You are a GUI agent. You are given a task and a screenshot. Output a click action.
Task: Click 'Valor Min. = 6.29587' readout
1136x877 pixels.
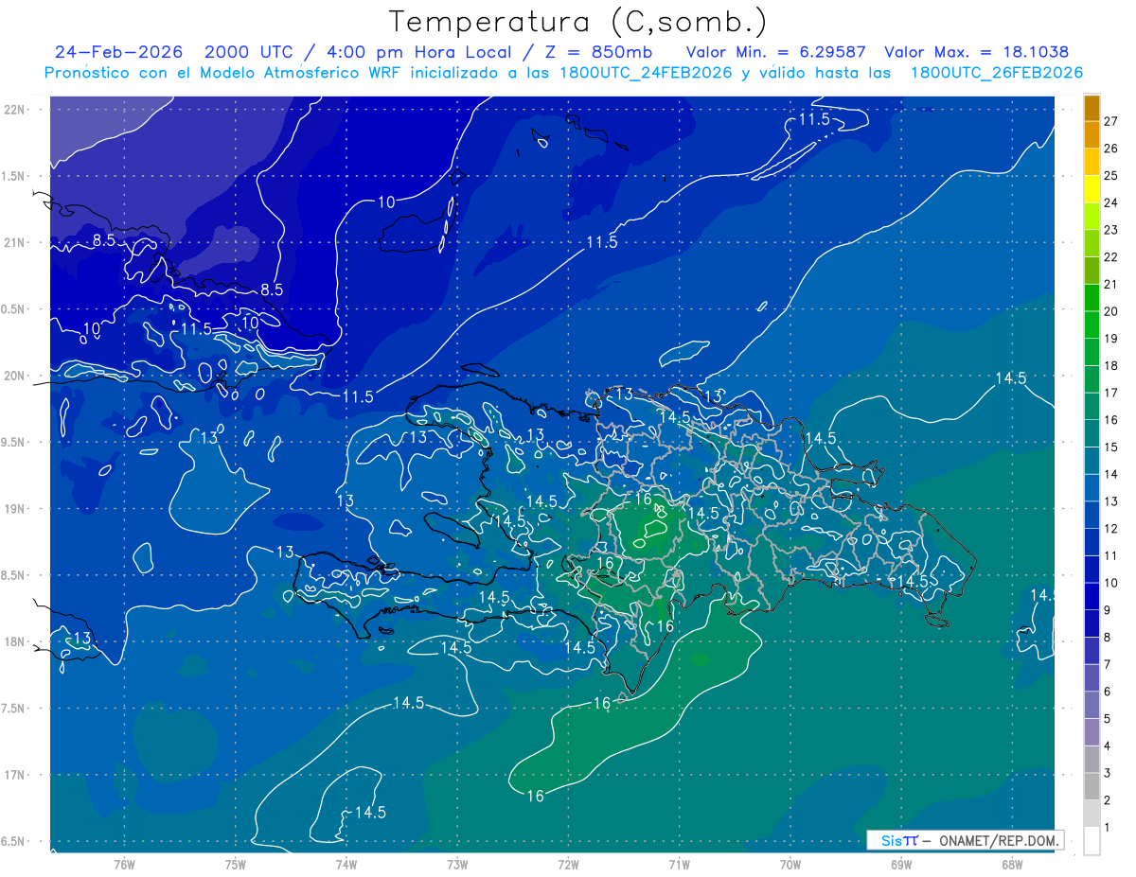pos(775,52)
